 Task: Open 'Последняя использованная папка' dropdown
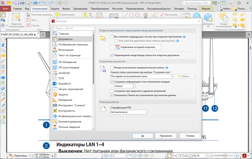click(142, 76)
